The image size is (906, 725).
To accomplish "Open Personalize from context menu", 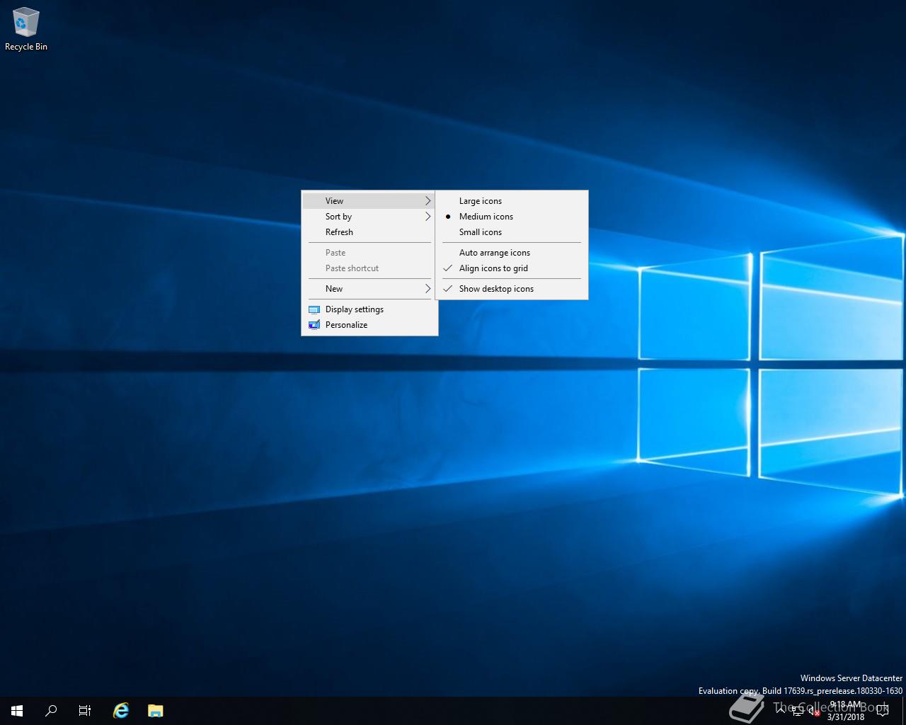I will pyautogui.click(x=369, y=325).
